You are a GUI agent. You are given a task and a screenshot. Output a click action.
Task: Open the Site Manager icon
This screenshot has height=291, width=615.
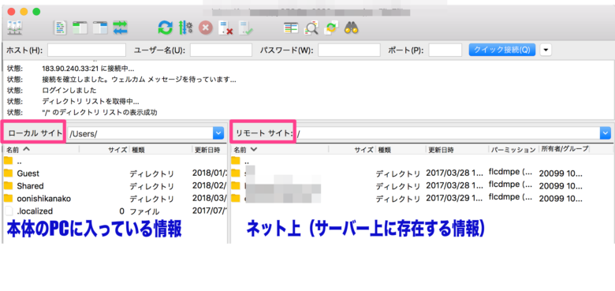15,28
